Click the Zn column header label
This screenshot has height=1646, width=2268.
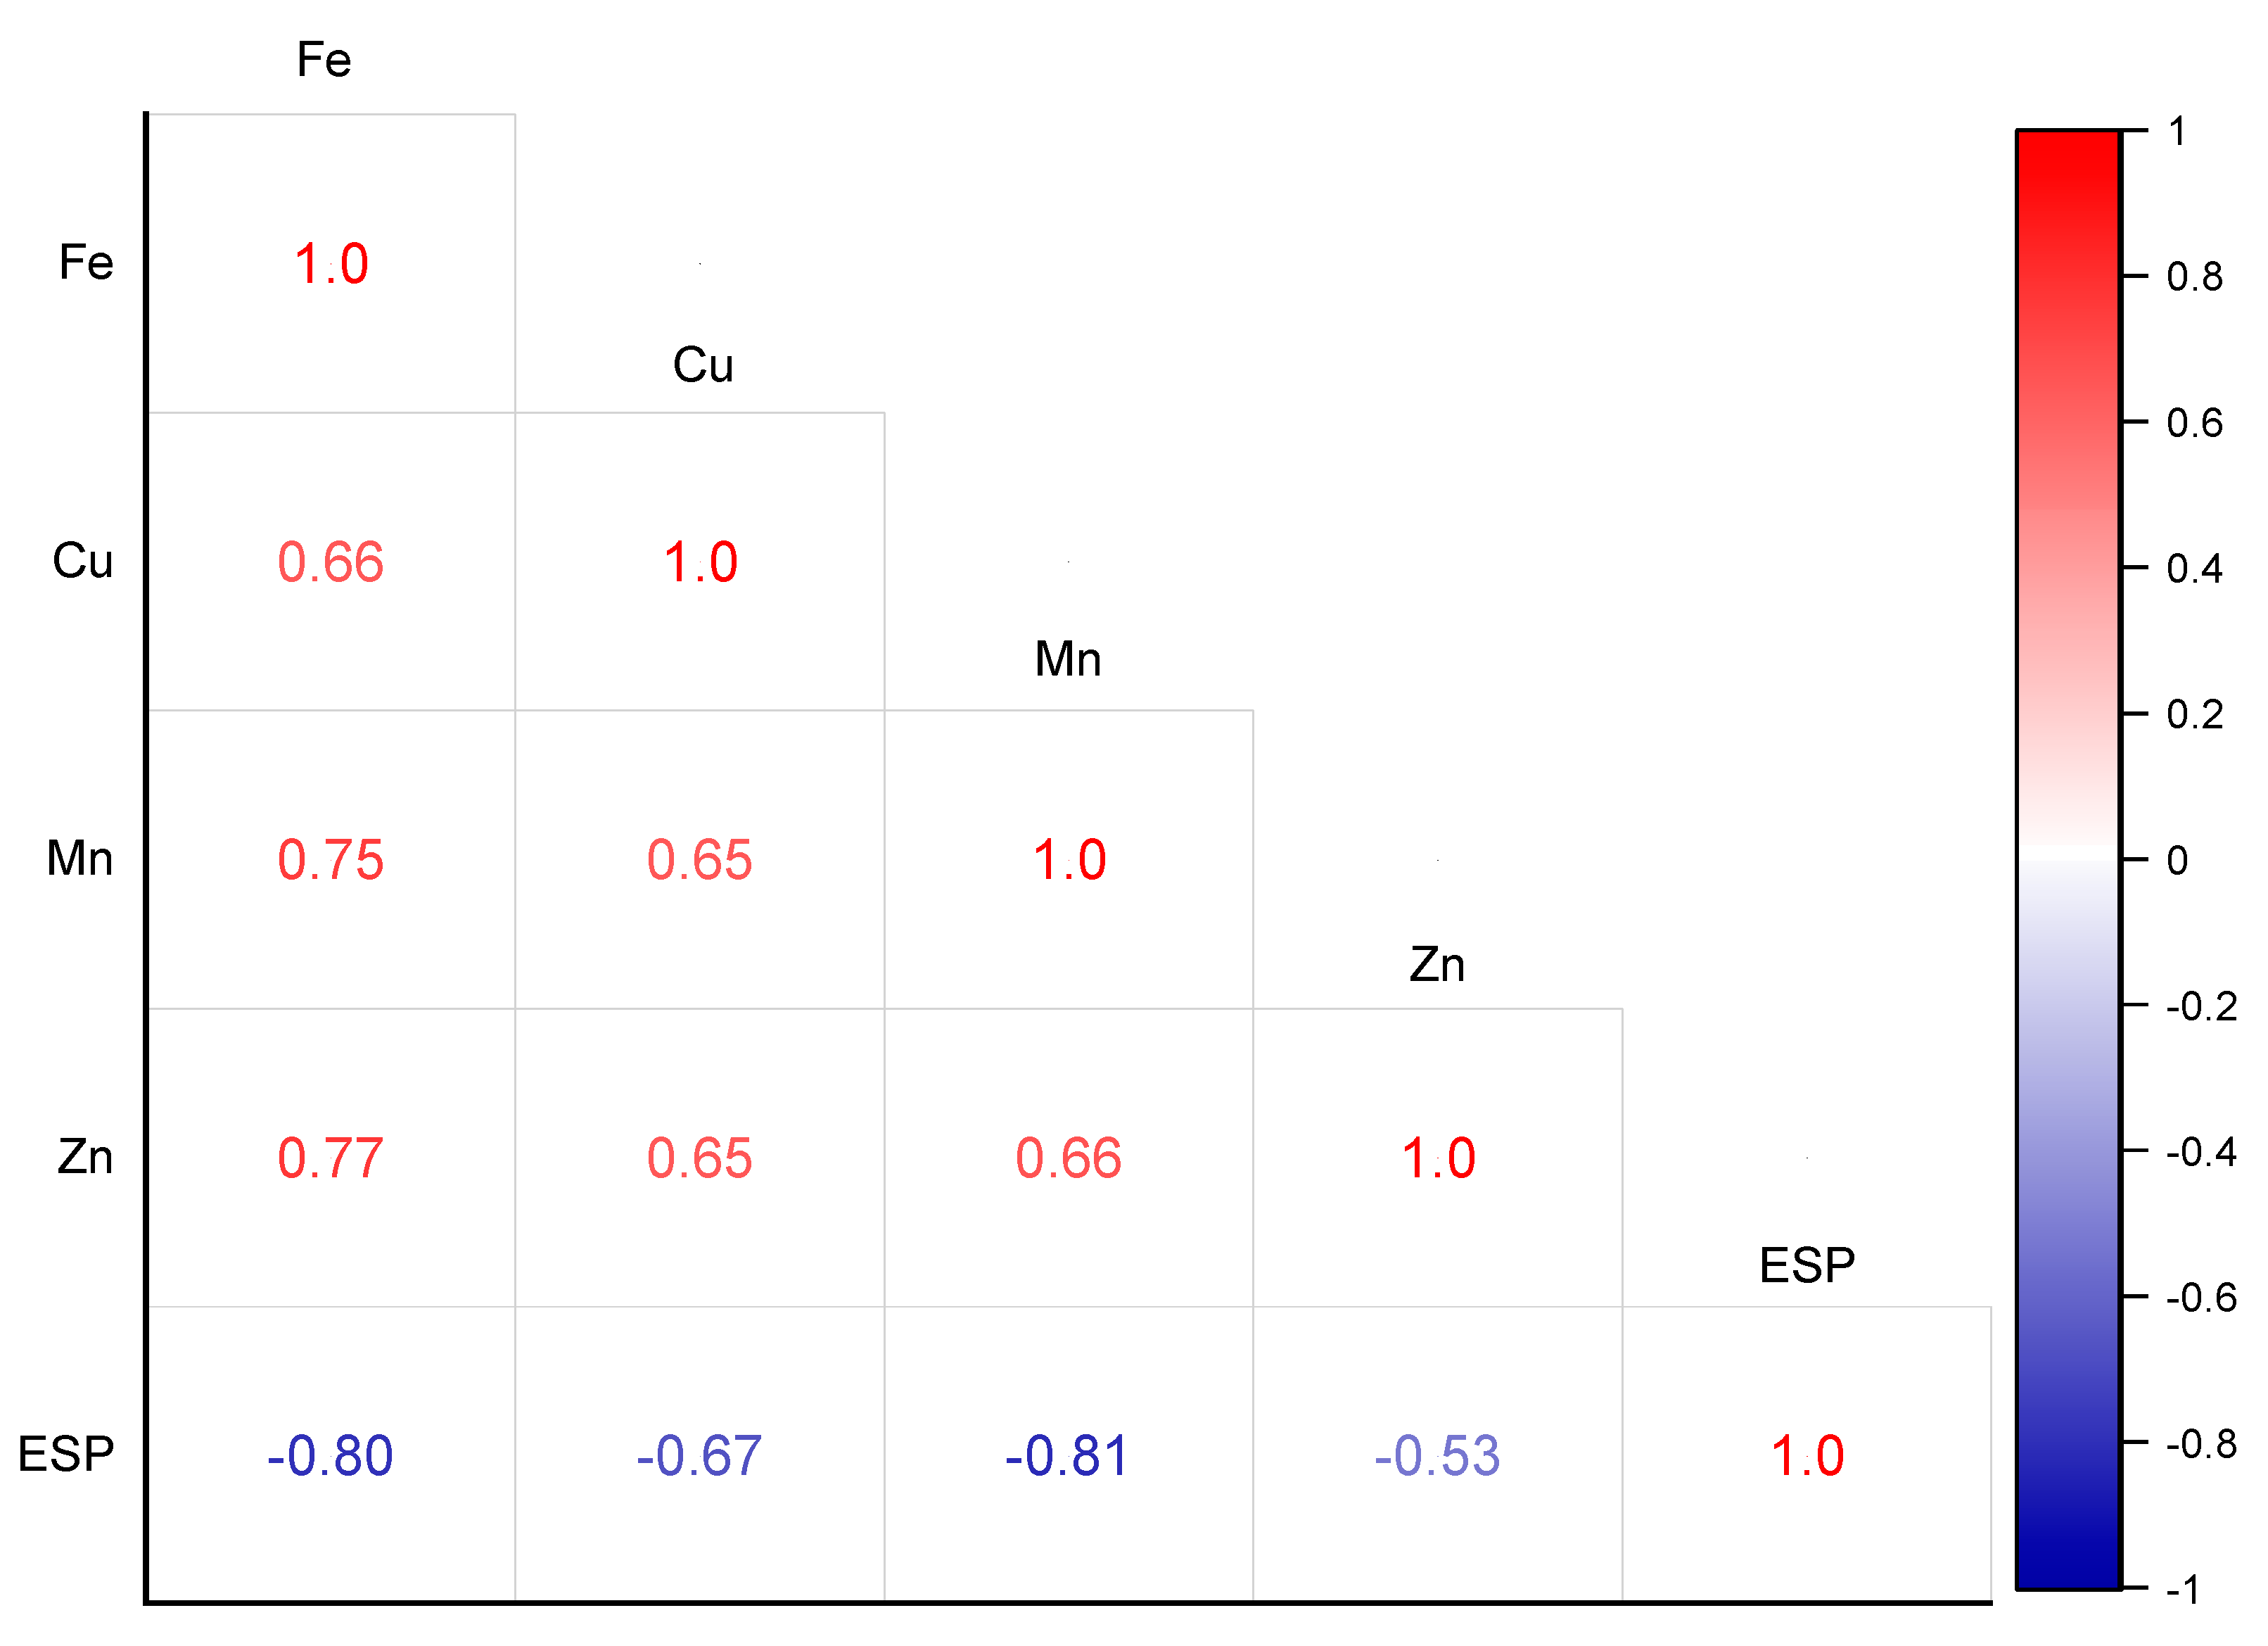1437,966
